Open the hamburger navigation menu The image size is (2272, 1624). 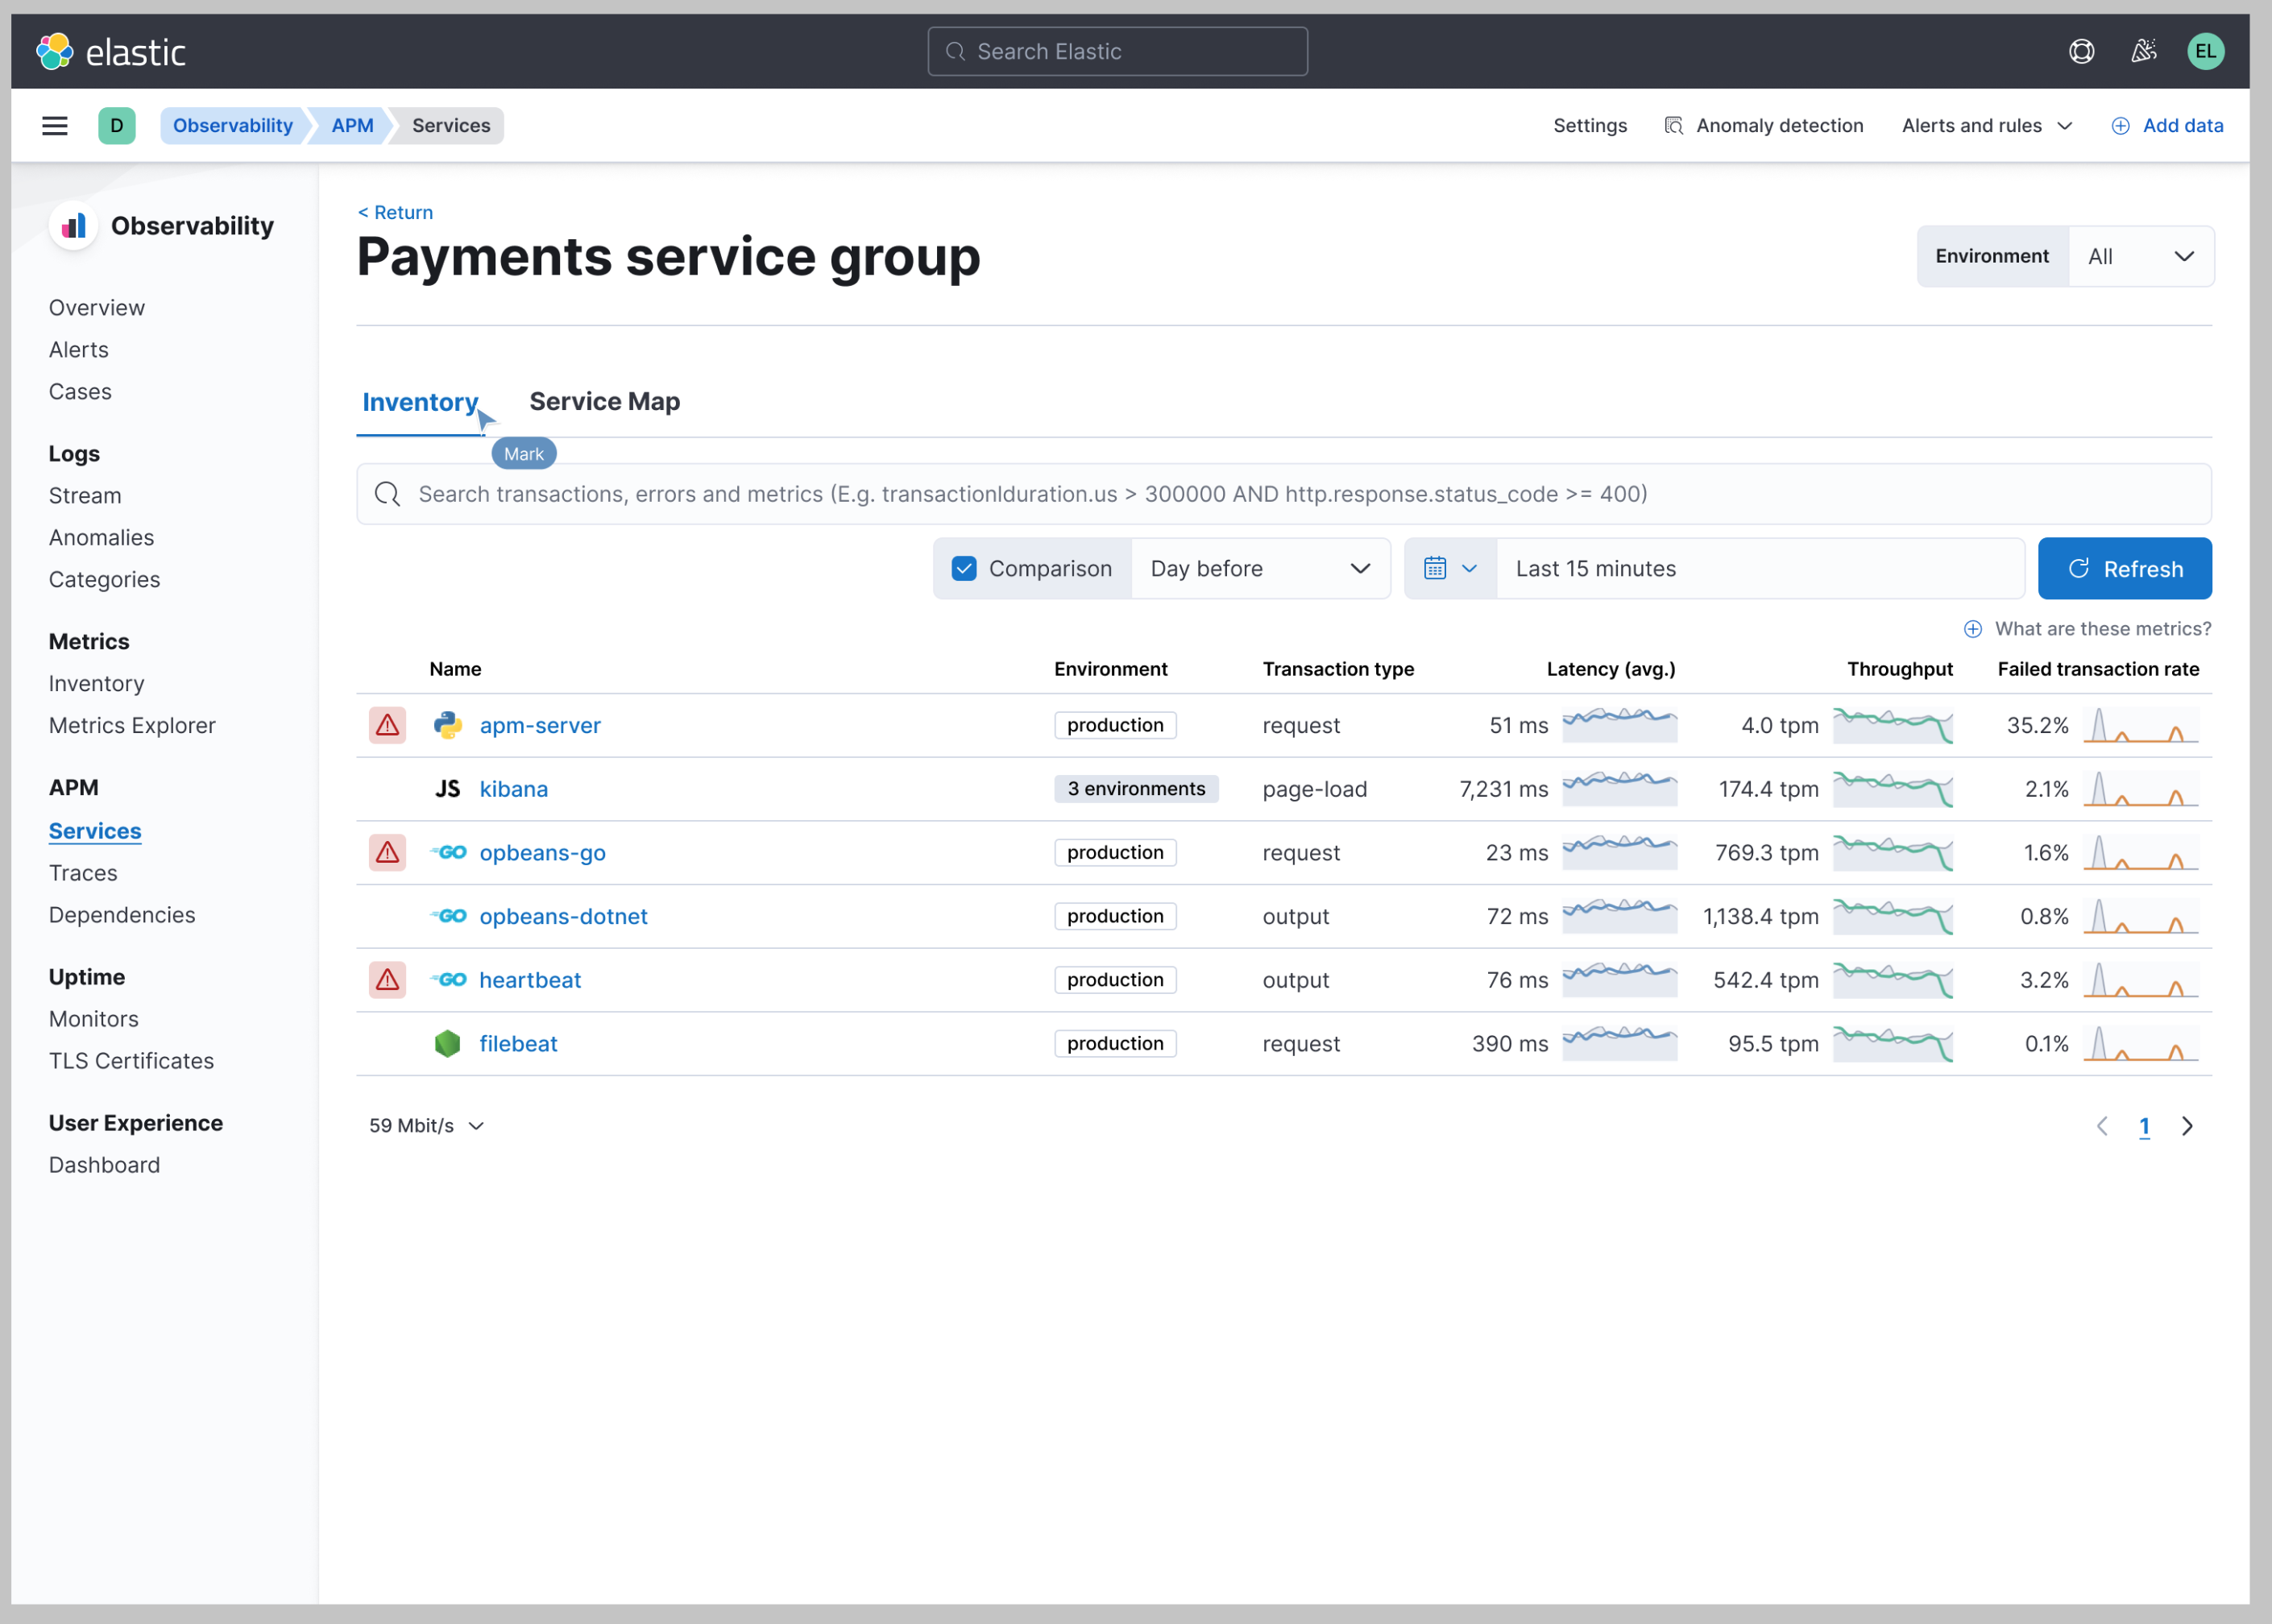pos(54,125)
